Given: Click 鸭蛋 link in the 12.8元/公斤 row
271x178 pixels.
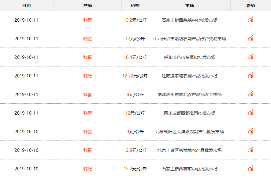Looking at the screenshot, I should pos(87,150).
